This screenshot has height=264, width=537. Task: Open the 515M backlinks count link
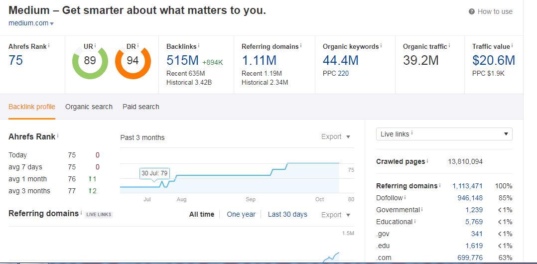pyautogui.click(x=182, y=61)
